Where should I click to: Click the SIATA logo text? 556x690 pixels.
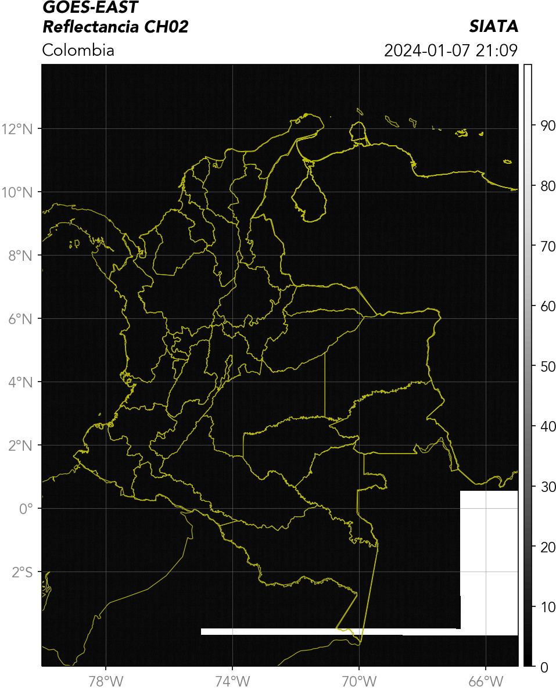coord(493,26)
